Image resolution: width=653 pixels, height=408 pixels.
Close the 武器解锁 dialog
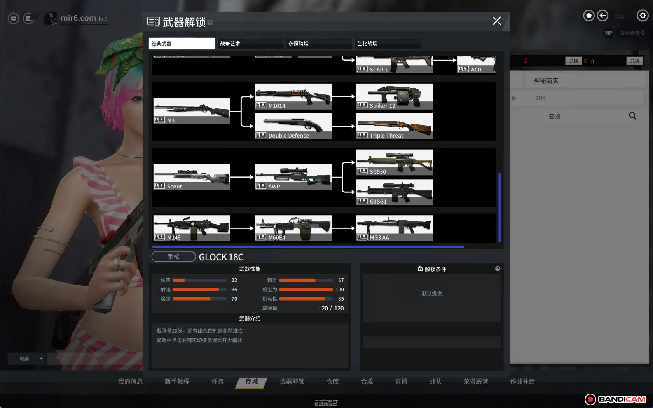[x=496, y=21]
